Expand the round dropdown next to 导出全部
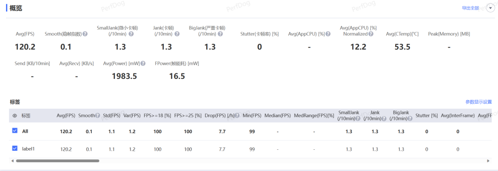This screenshot has height=171, width=498. point(491,8)
